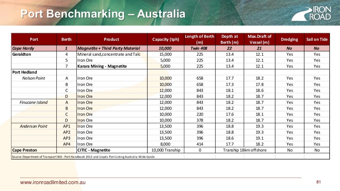This screenshot has width=340, height=191.
Task: Click the 'AP1' berth cell
Action: [x=66, y=126]
